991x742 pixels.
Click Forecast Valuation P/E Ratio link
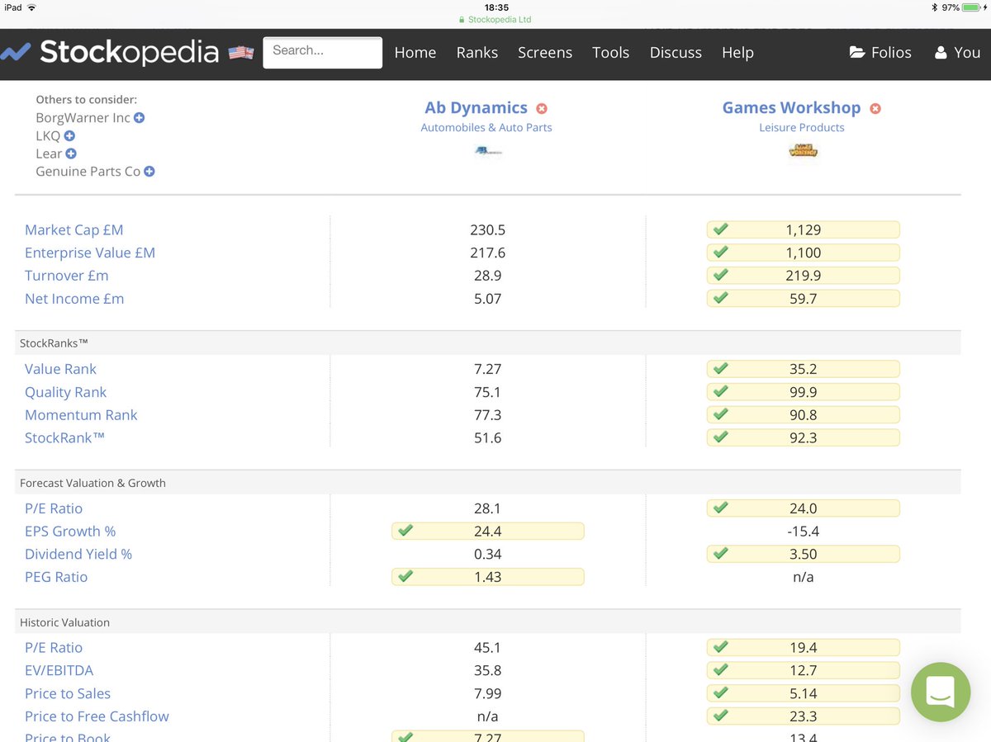tap(54, 508)
